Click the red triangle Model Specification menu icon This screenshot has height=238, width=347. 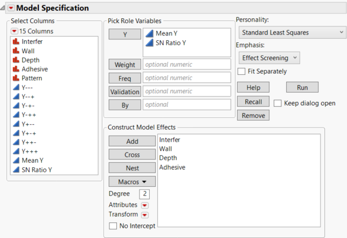coord(11,8)
